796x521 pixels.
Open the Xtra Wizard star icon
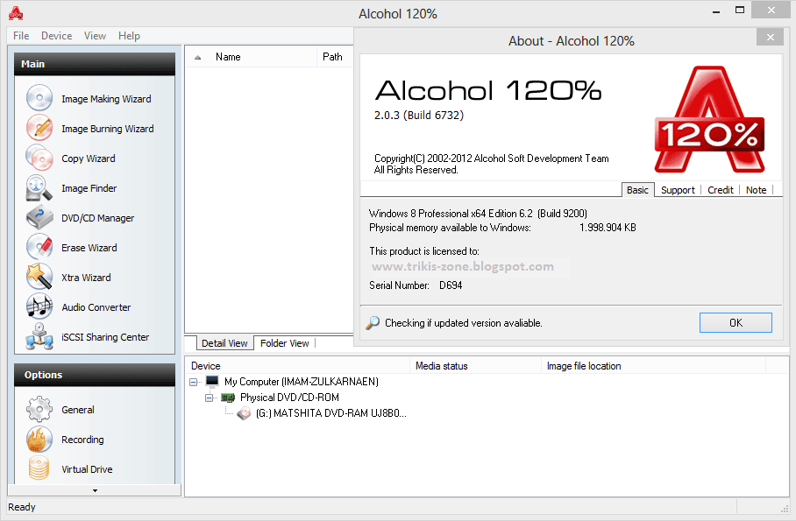[39, 277]
